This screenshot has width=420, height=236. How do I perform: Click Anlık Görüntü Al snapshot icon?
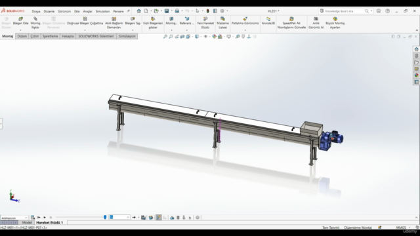(x=316, y=19)
